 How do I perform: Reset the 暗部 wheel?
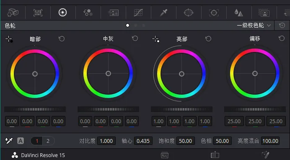click(x=62, y=39)
